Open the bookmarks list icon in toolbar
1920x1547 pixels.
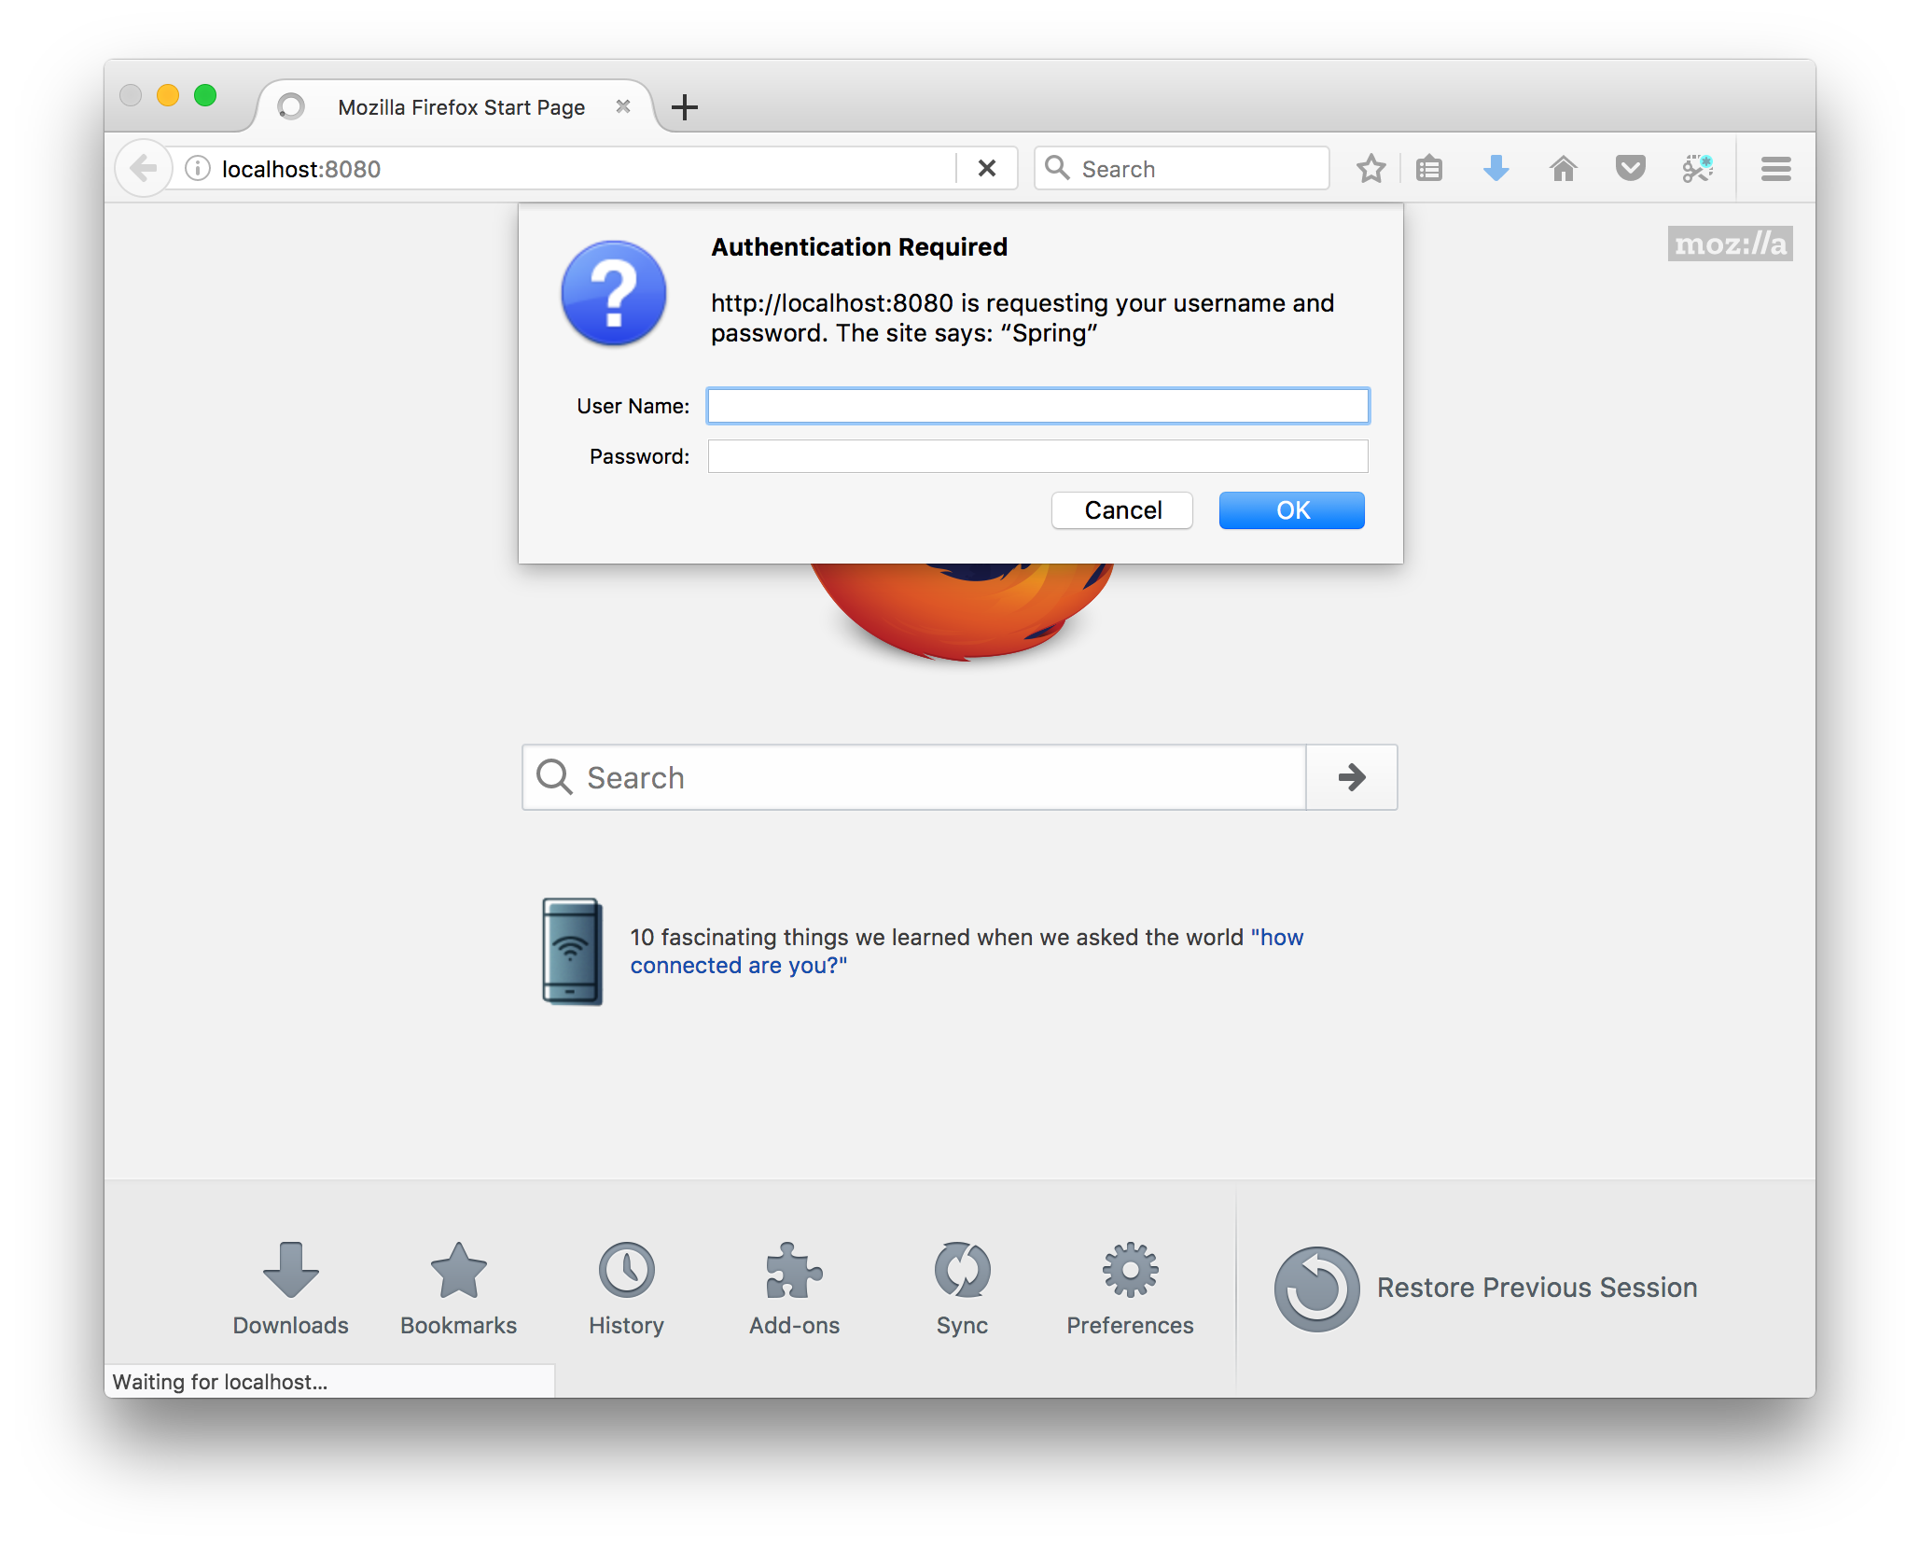1428,169
